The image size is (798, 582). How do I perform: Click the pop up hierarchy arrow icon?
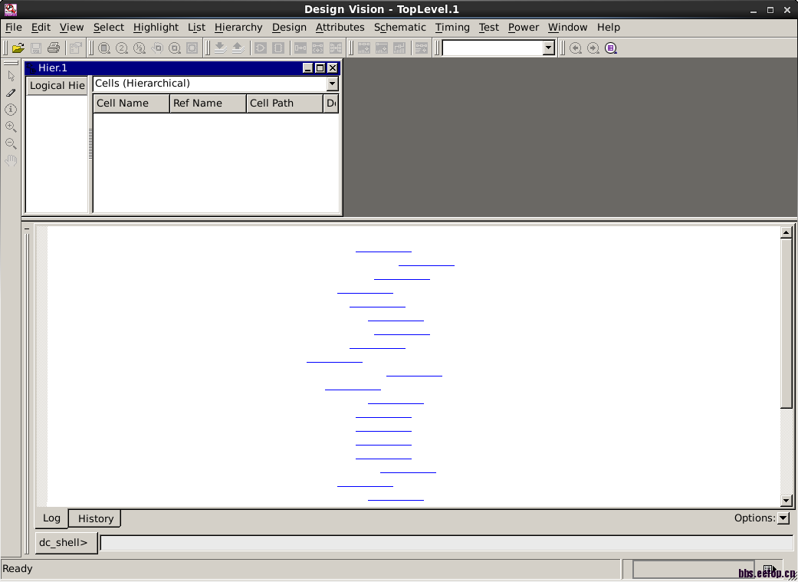coord(238,48)
